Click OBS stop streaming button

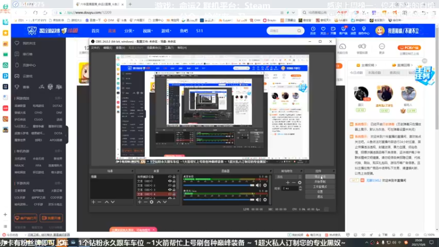(320, 177)
